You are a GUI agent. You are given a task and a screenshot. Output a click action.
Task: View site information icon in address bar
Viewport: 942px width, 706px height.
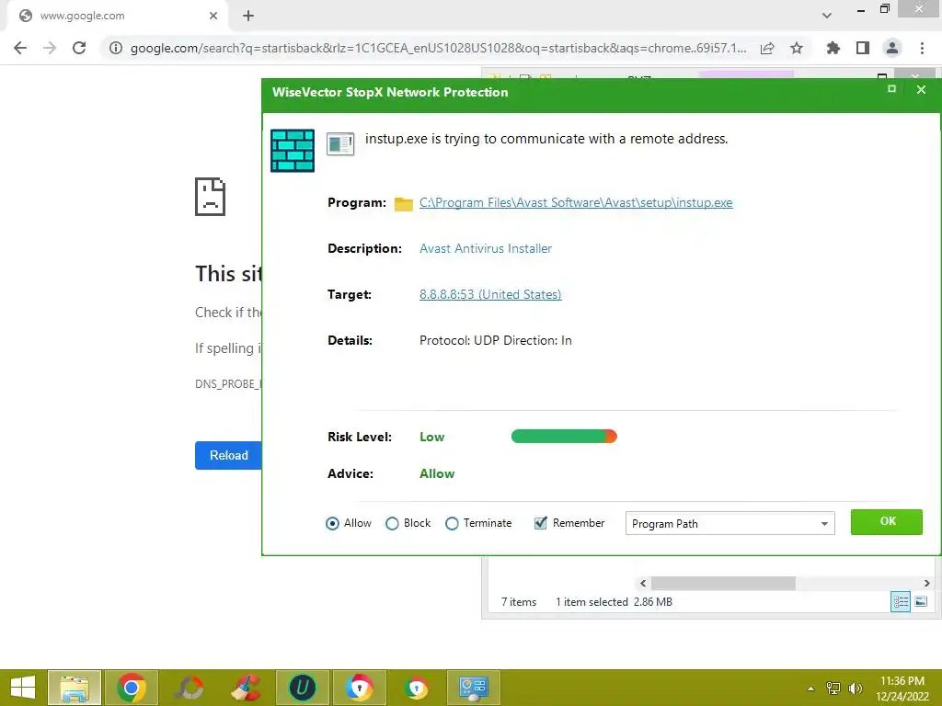click(116, 48)
